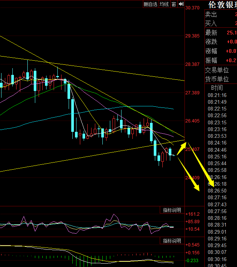Open the 窗 window option
237x267 pixels.
click(x=174, y=4)
